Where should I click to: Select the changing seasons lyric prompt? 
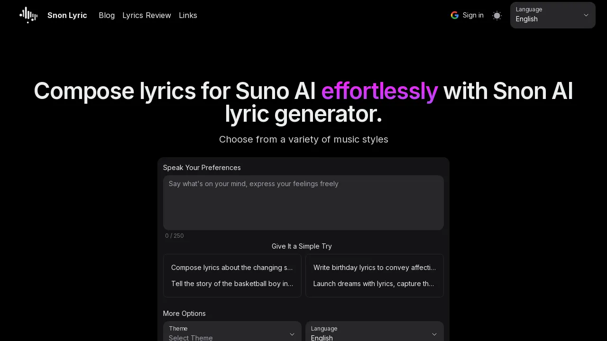232,268
